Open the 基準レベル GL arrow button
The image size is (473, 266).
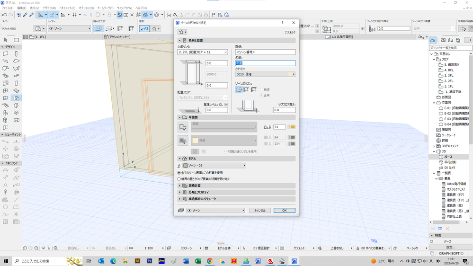(x=226, y=105)
